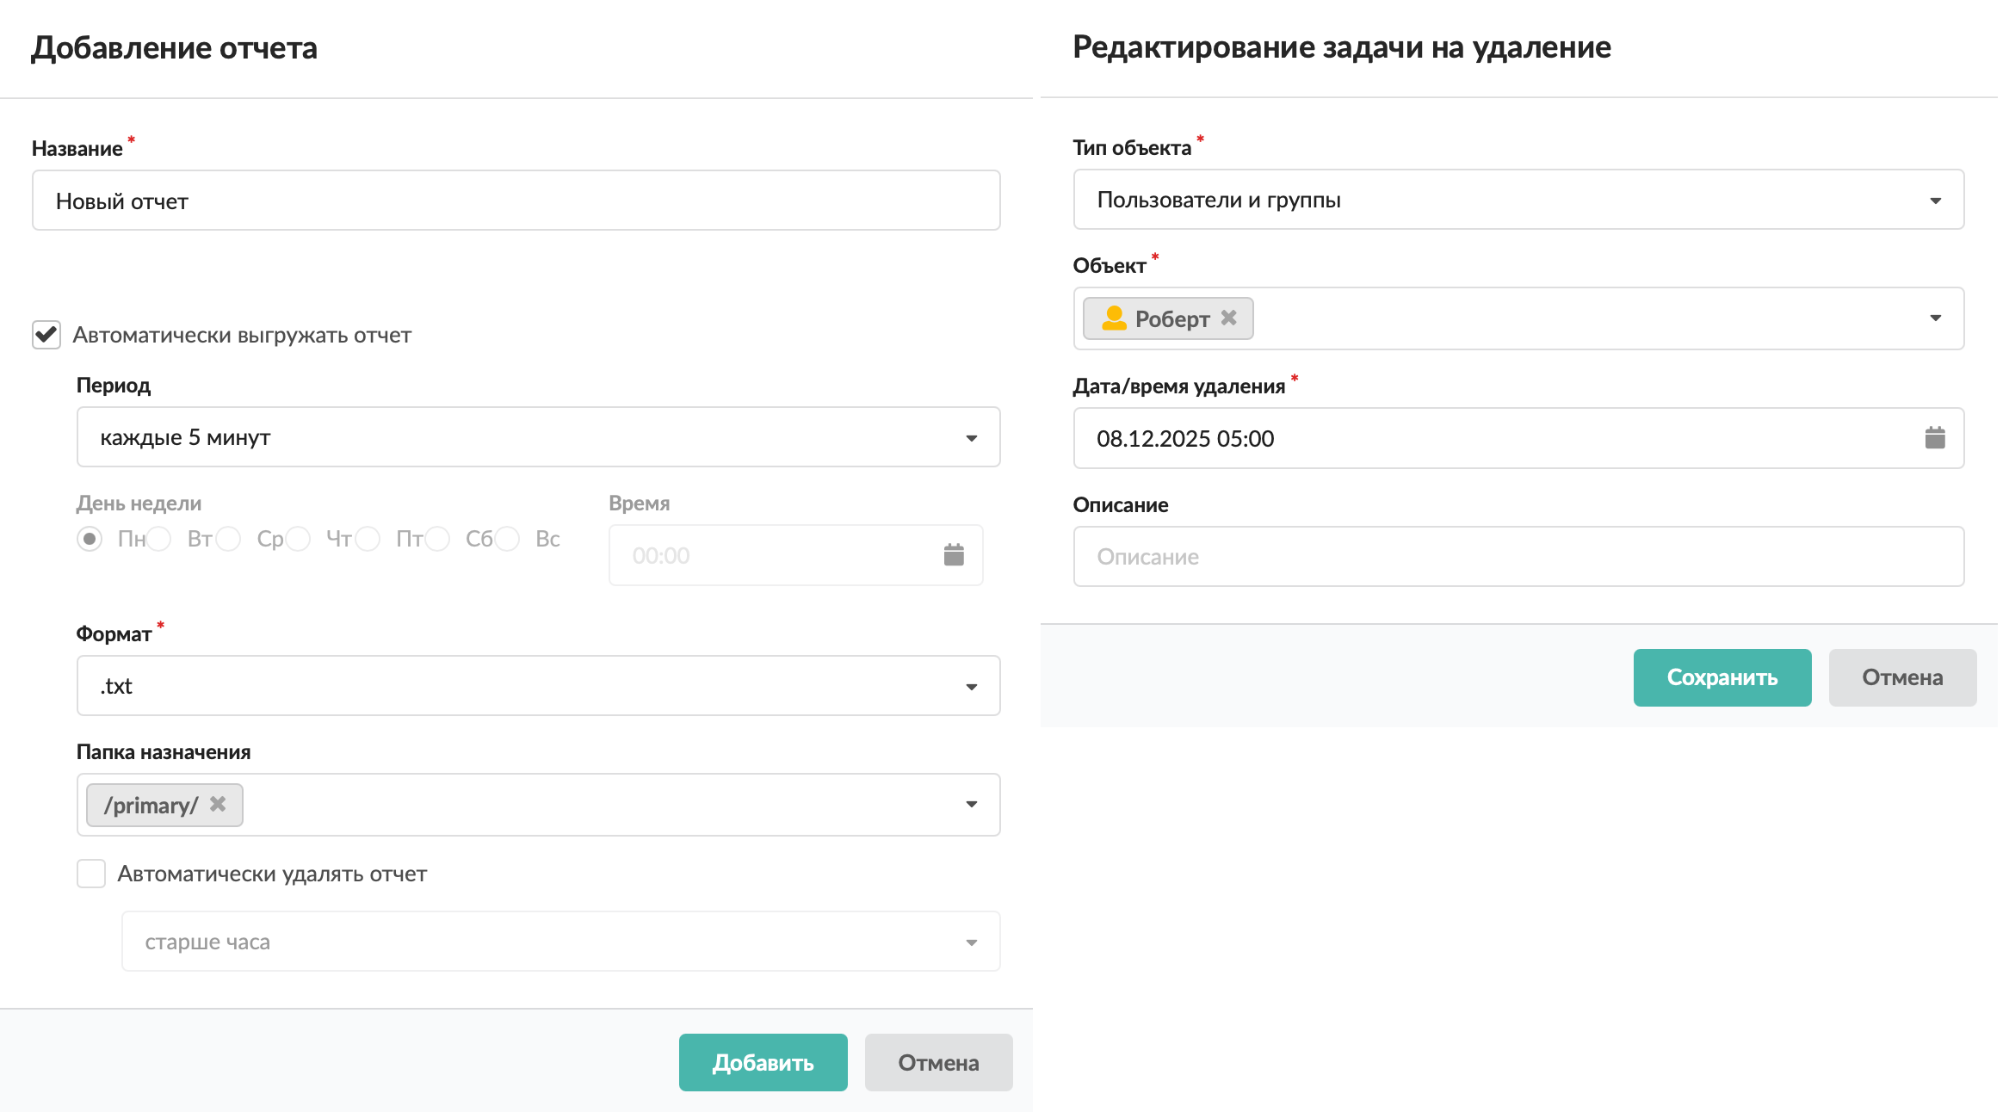
Task: Open Тип объекта dropdown list
Action: coord(1935,201)
